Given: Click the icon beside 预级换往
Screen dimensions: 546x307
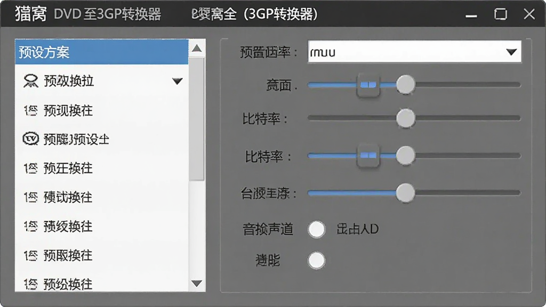Looking at the screenshot, I should pyautogui.click(x=30, y=284).
